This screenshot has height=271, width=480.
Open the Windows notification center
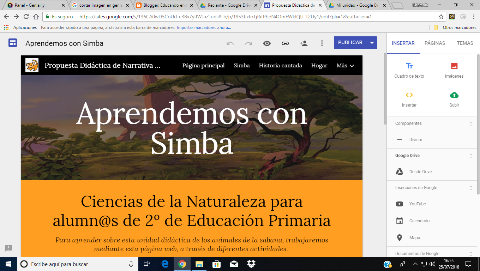[x=468, y=264]
